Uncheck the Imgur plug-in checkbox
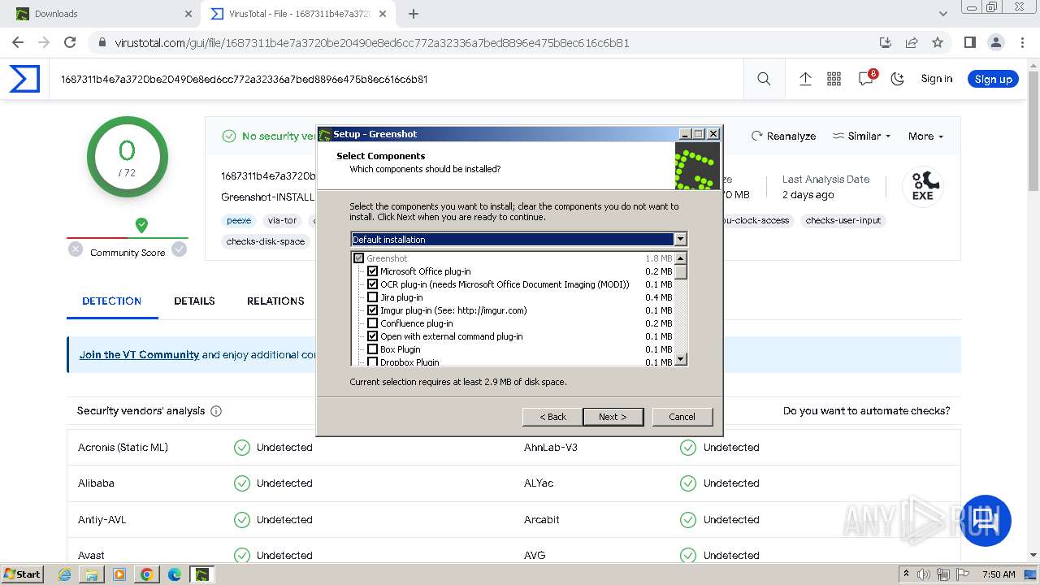 (373, 310)
